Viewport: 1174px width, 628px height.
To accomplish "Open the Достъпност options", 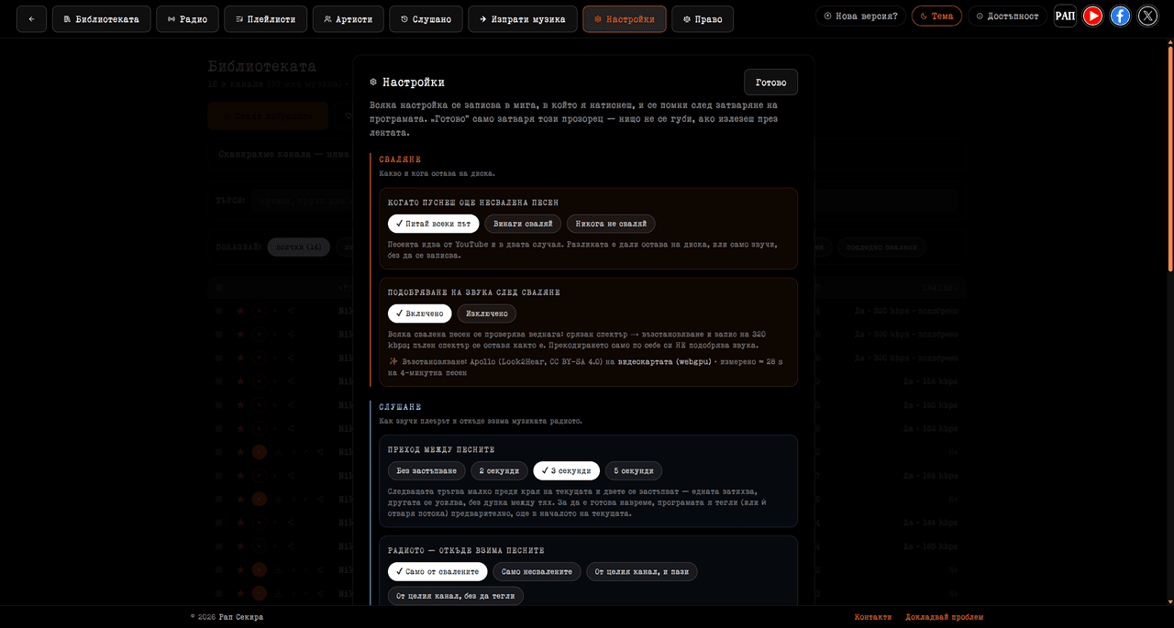I will click(1008, 16).
